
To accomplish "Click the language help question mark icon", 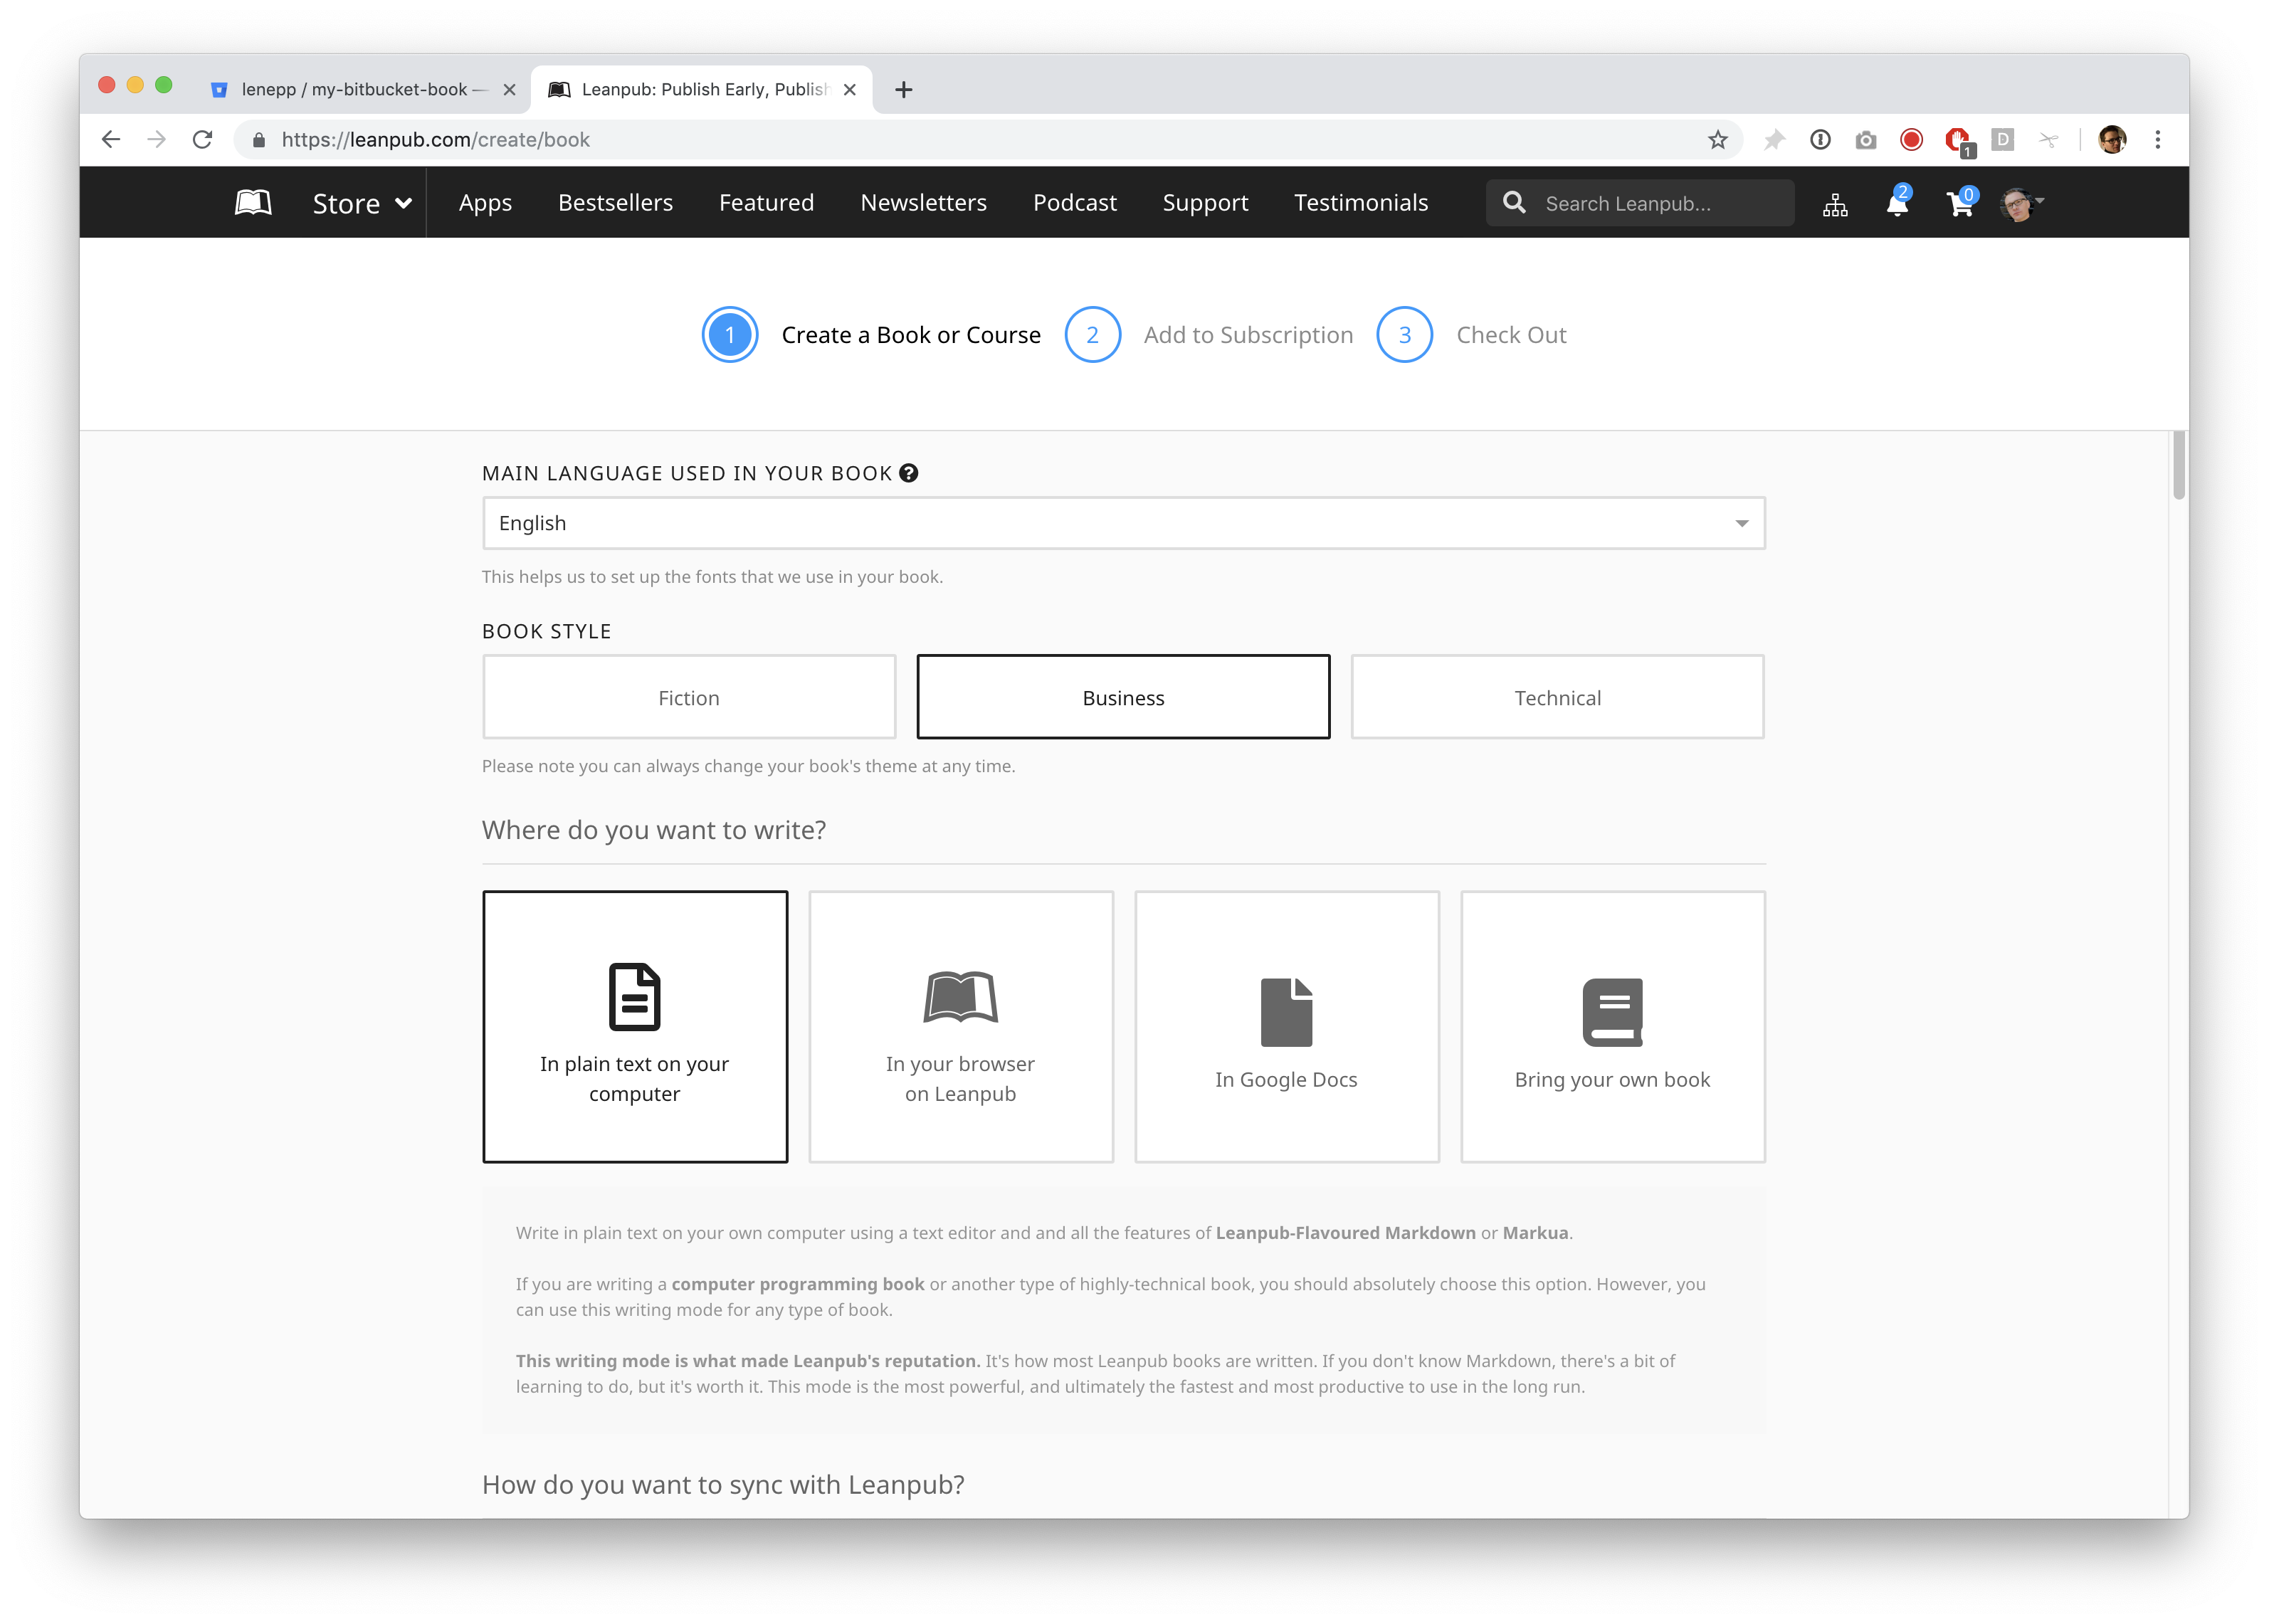I will pos(908,473).
